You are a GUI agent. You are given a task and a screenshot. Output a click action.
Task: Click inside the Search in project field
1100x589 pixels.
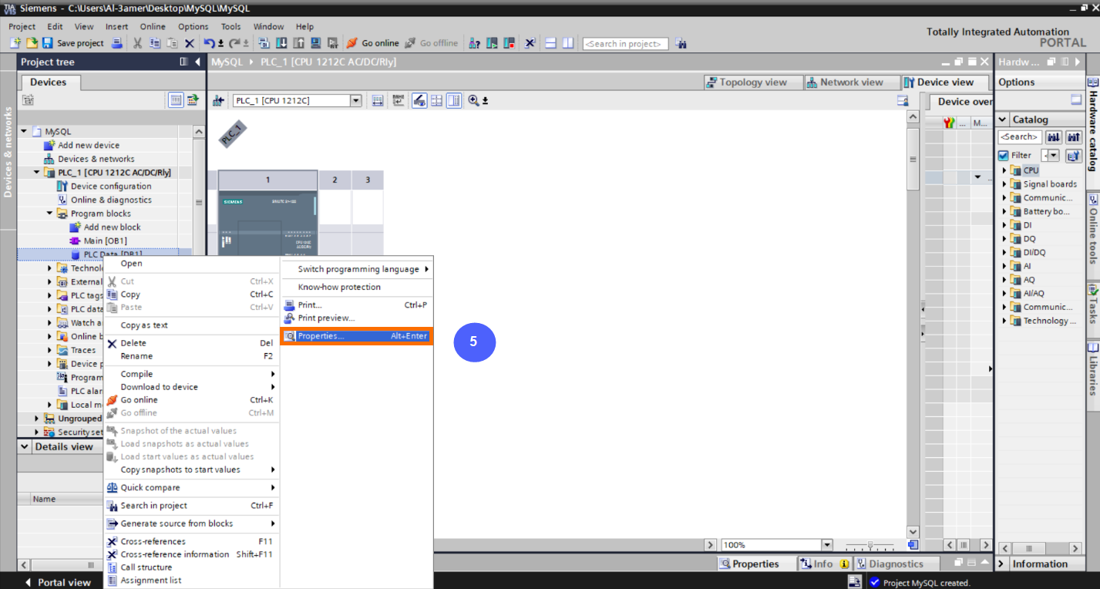625,43
